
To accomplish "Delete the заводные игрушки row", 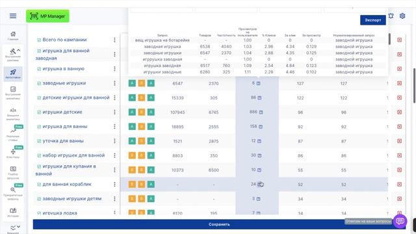I will [x=399, y=83].
